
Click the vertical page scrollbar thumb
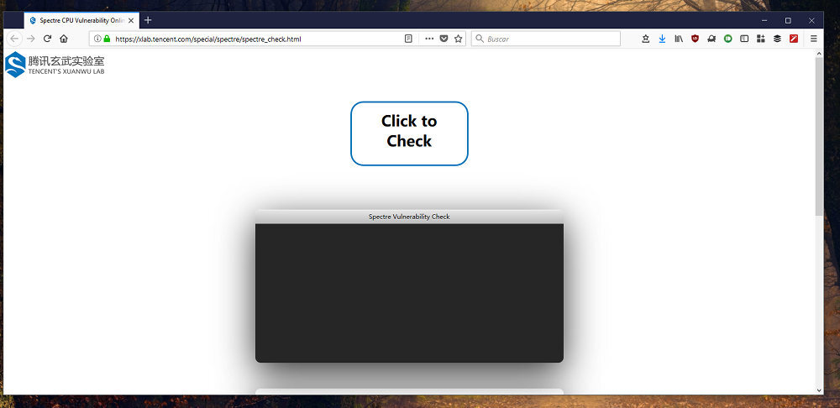819,134
